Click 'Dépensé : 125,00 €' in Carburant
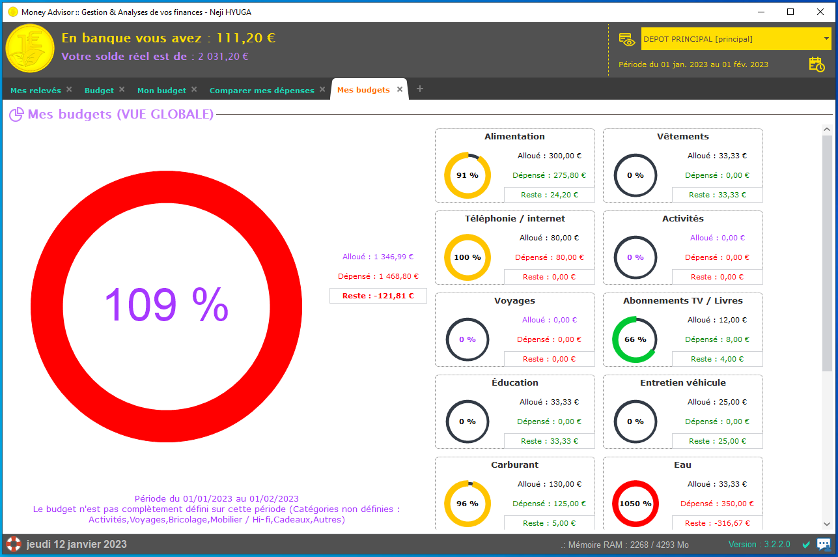This screenshot has width=838, height=557. pyautogui.click(x=549, y=504)
